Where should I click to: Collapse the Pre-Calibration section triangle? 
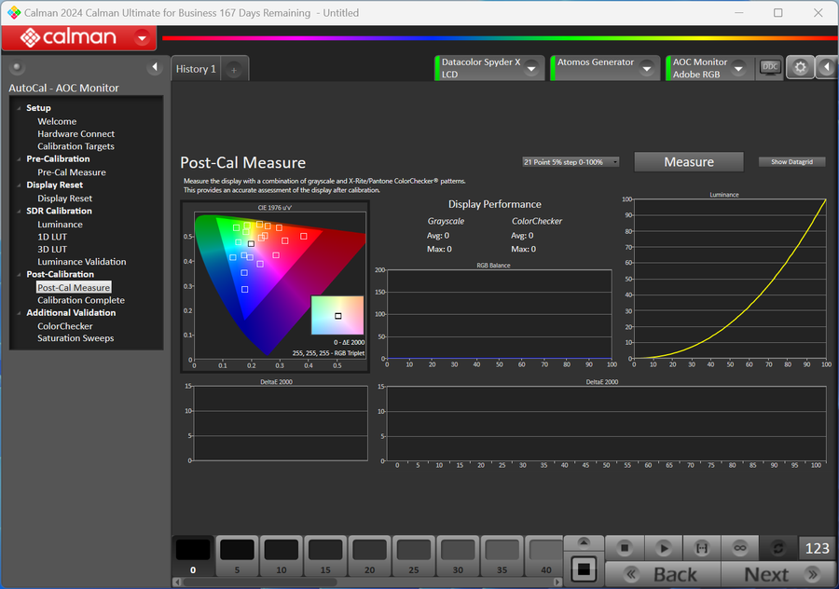[20, 158]
